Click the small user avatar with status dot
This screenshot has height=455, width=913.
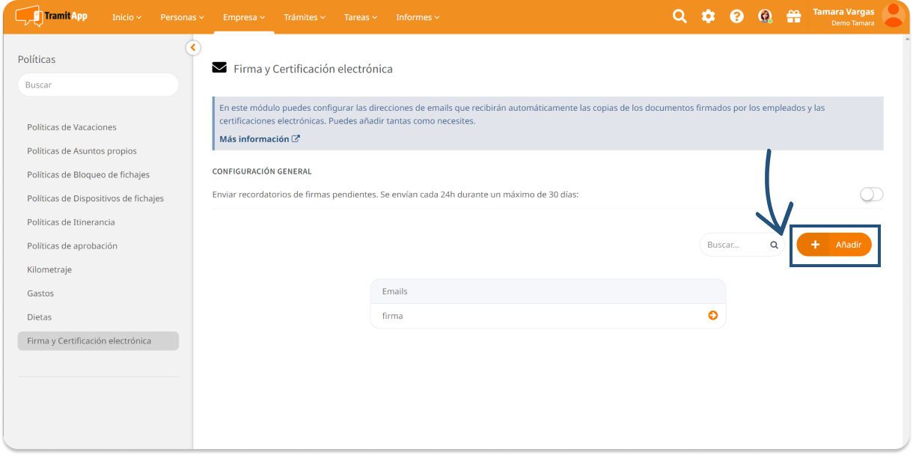tap(765, 16)
